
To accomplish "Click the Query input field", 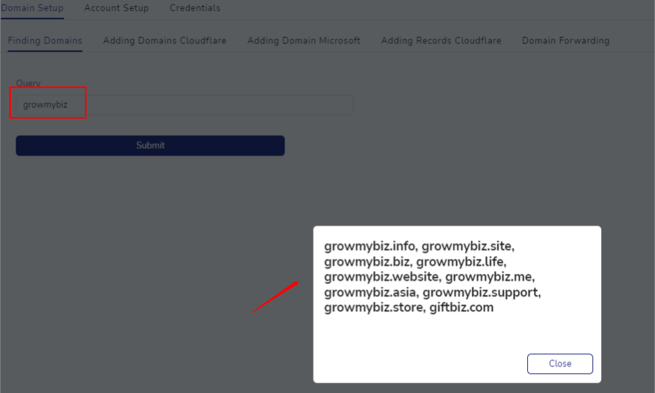I will coord(184,105).
